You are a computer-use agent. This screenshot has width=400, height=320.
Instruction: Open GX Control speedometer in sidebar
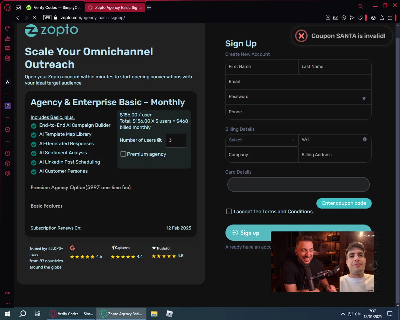pyautogui.click(x=8, y=28)
